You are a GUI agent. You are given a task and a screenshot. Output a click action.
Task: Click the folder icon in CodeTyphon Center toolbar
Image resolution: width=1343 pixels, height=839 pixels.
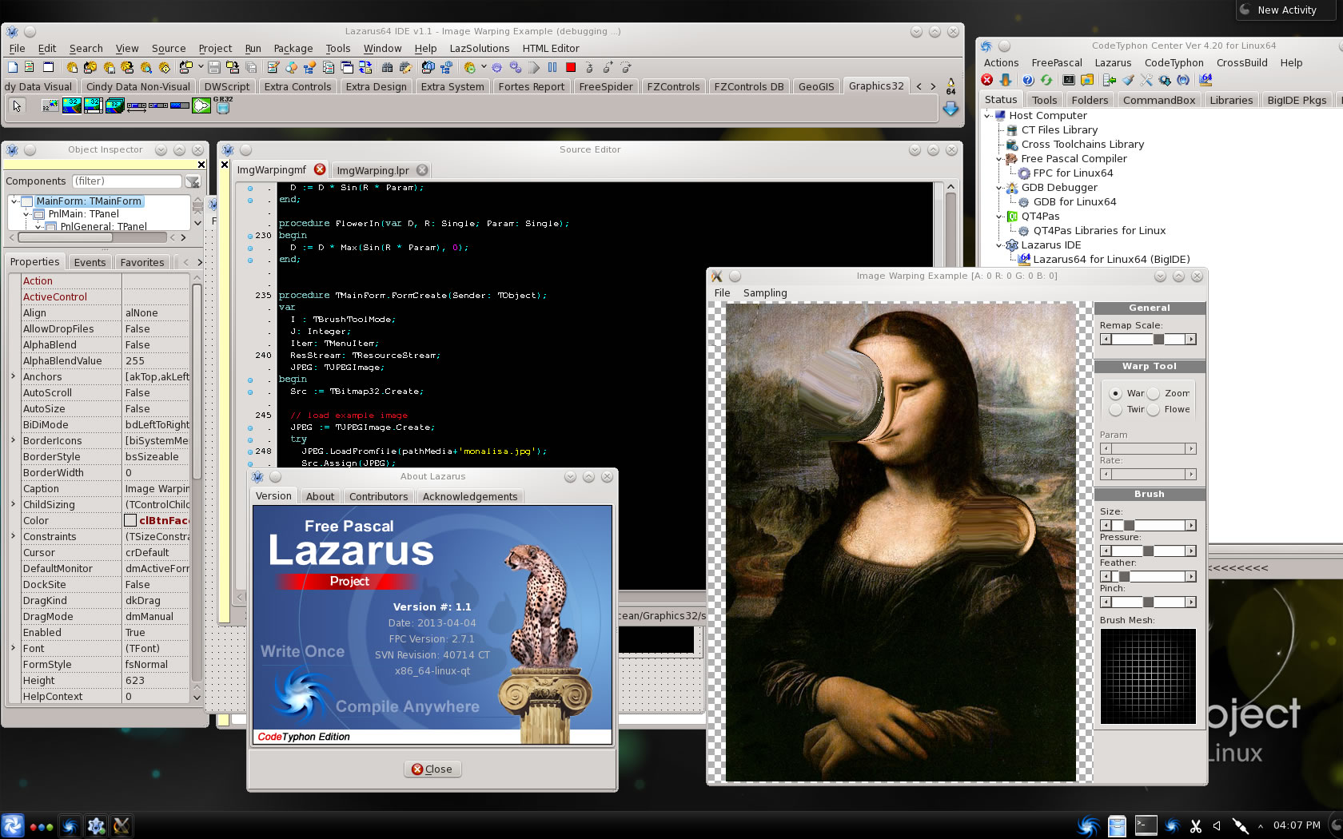[x=1087, y=80]
